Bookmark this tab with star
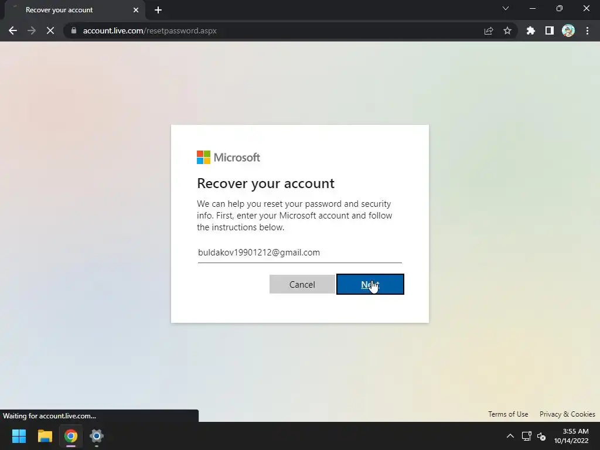Image resolution: width=600 pixels, height=450 pixels. pos(507,30)
